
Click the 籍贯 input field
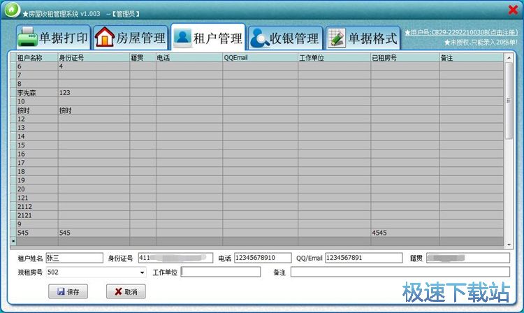(x=468, y=258)
